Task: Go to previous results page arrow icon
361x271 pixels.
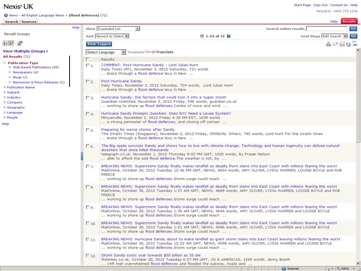Action: click(202, 36)
